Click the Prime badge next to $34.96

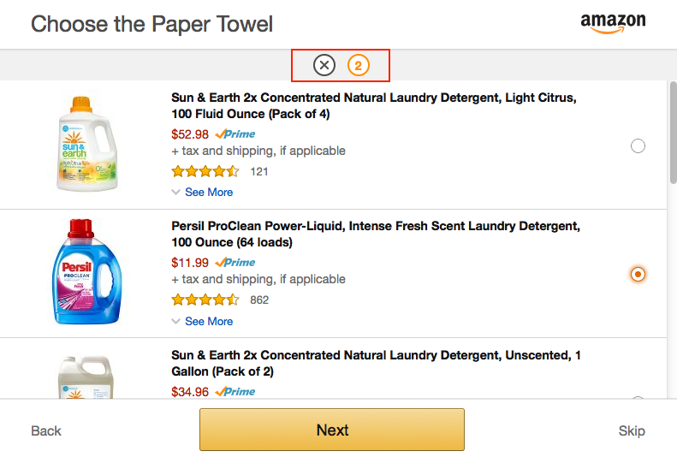(235, 391)
